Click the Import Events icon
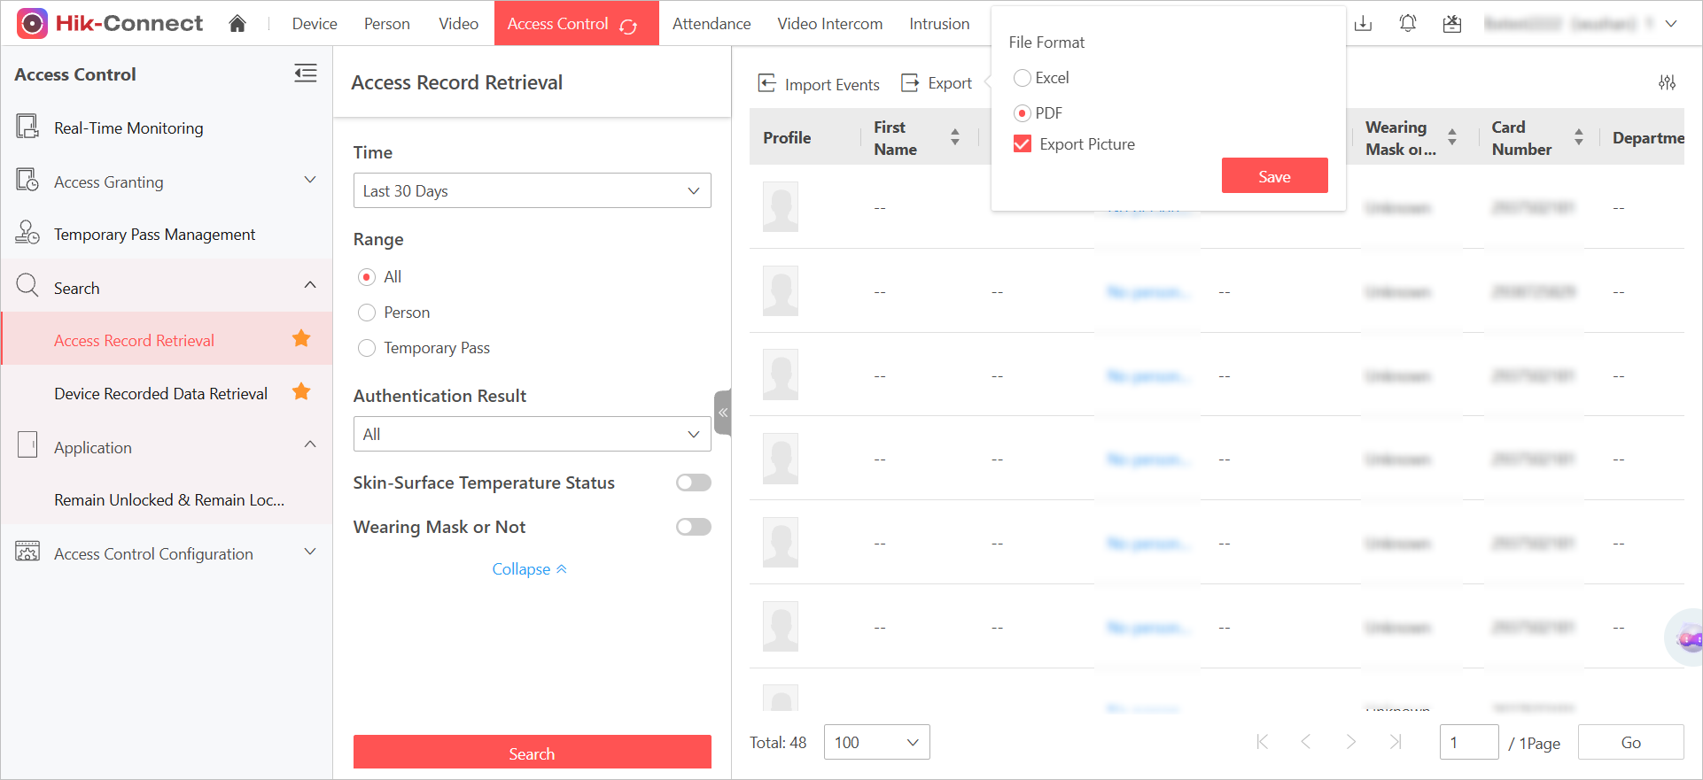Viewport: 1703px width, 780px height. pos(767,83)
